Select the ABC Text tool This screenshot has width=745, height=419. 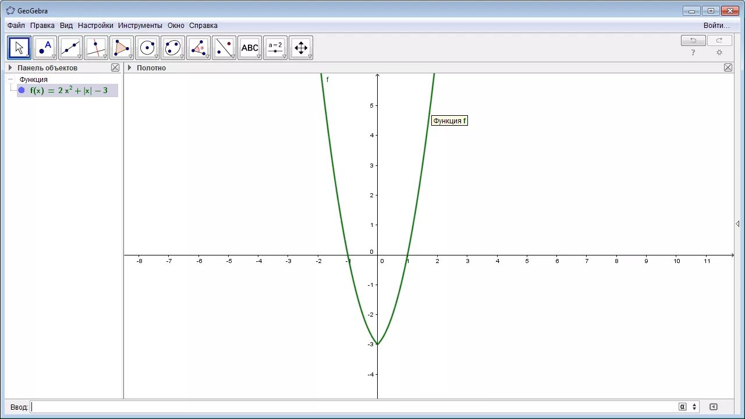pyautogui.click(x=250, y=48)
